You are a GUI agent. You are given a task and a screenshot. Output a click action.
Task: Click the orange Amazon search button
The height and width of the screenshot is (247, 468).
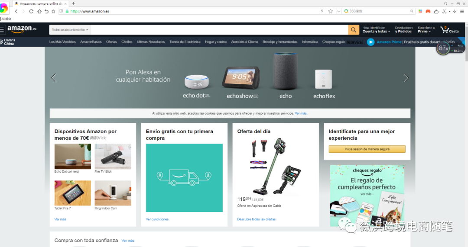coord(354,30)
